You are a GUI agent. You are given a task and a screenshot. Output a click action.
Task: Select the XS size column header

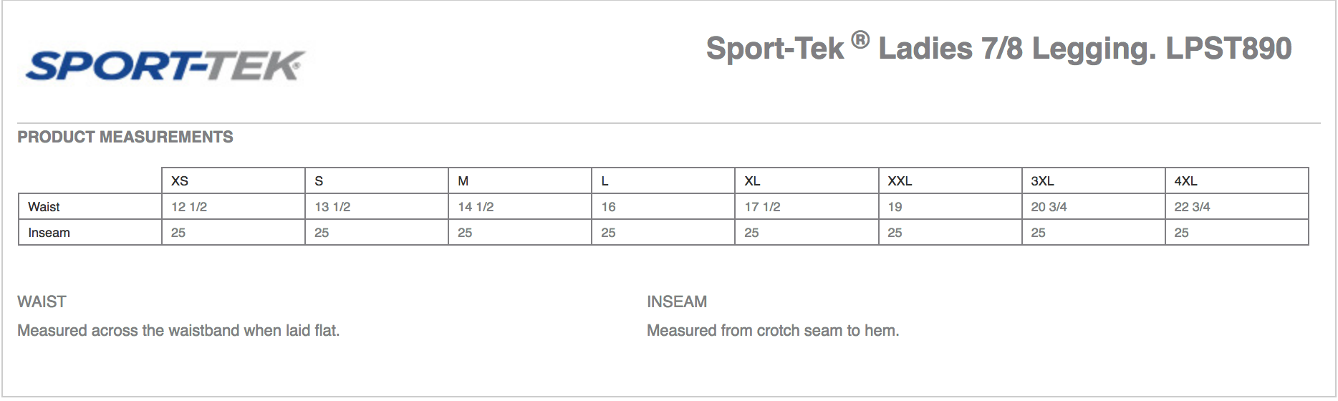tap(180, 181)
